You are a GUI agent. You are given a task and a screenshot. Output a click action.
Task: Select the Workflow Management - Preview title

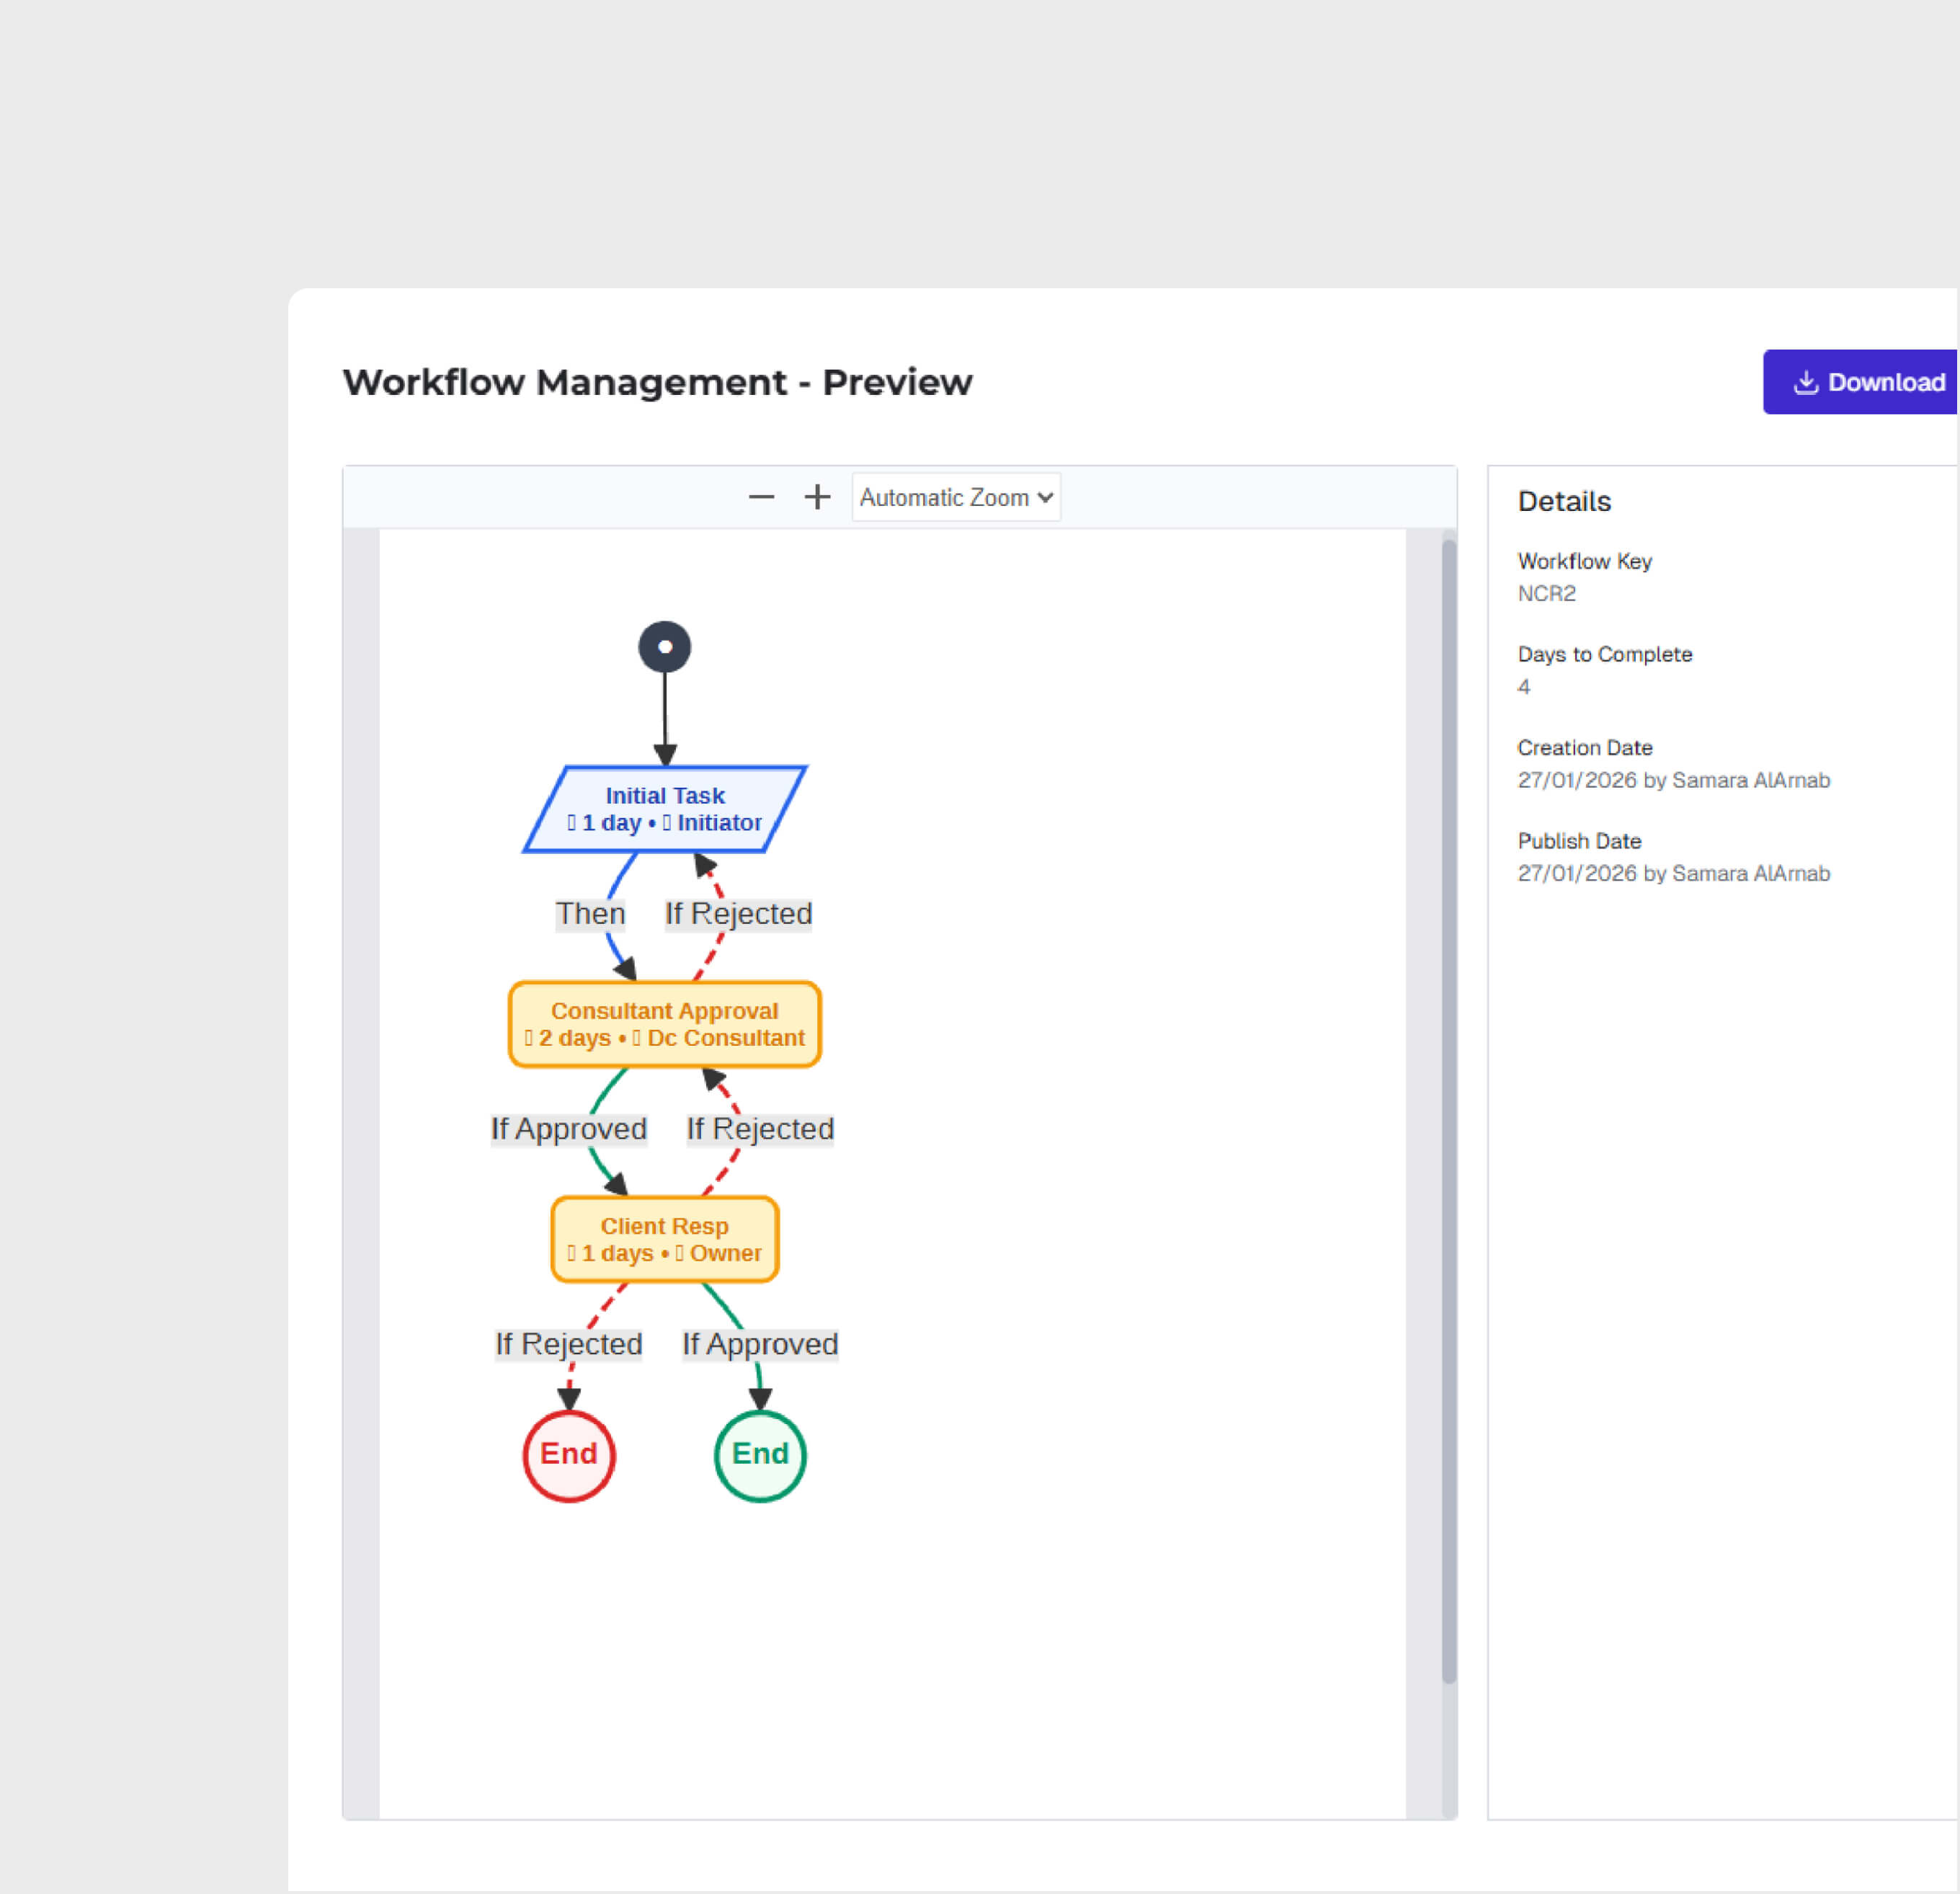pos(657,382)
